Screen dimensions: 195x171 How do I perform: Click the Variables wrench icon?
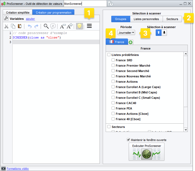(x=6, y=18)
